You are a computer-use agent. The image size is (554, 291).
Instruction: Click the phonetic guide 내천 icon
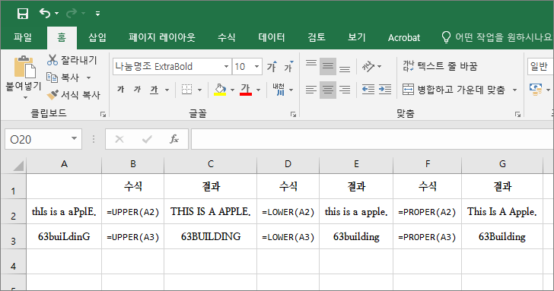point(279,90)
